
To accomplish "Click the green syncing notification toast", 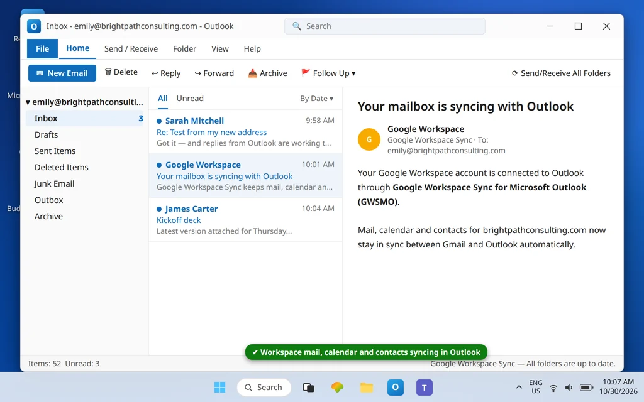I will pyautogui.click(x=366, y=352).
